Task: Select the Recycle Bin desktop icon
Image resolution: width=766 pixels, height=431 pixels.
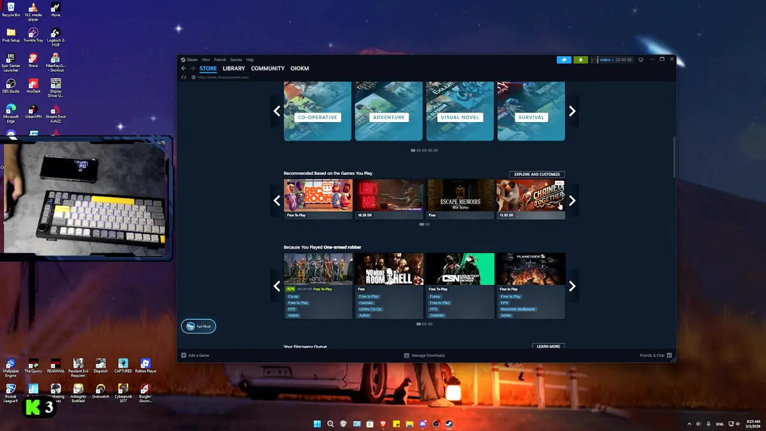Action: pos(11,10)
